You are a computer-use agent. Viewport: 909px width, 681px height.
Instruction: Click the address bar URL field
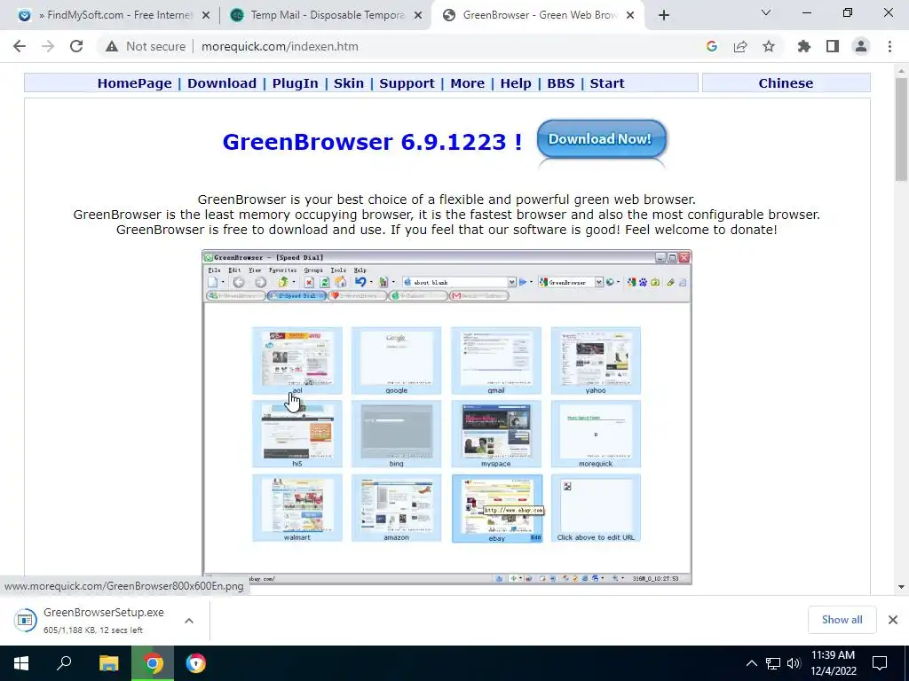(x=440, y=46)
